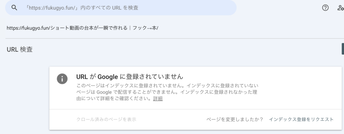Click the description line starting ページは Google
Viewport: 344px width, 134px height.
click(x=167, y=92)
